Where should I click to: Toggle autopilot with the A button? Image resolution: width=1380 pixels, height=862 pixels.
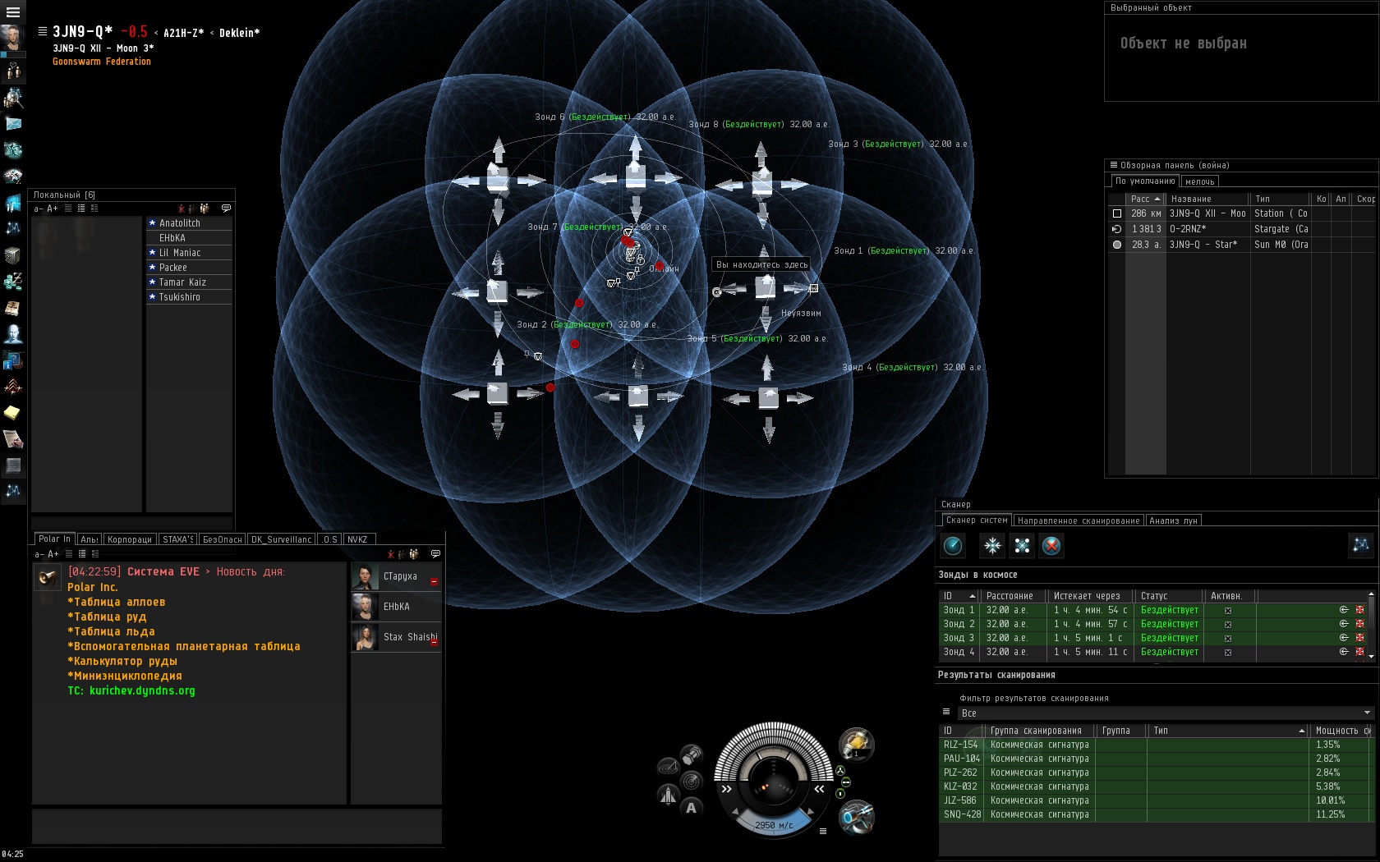[x=692, y=808]
